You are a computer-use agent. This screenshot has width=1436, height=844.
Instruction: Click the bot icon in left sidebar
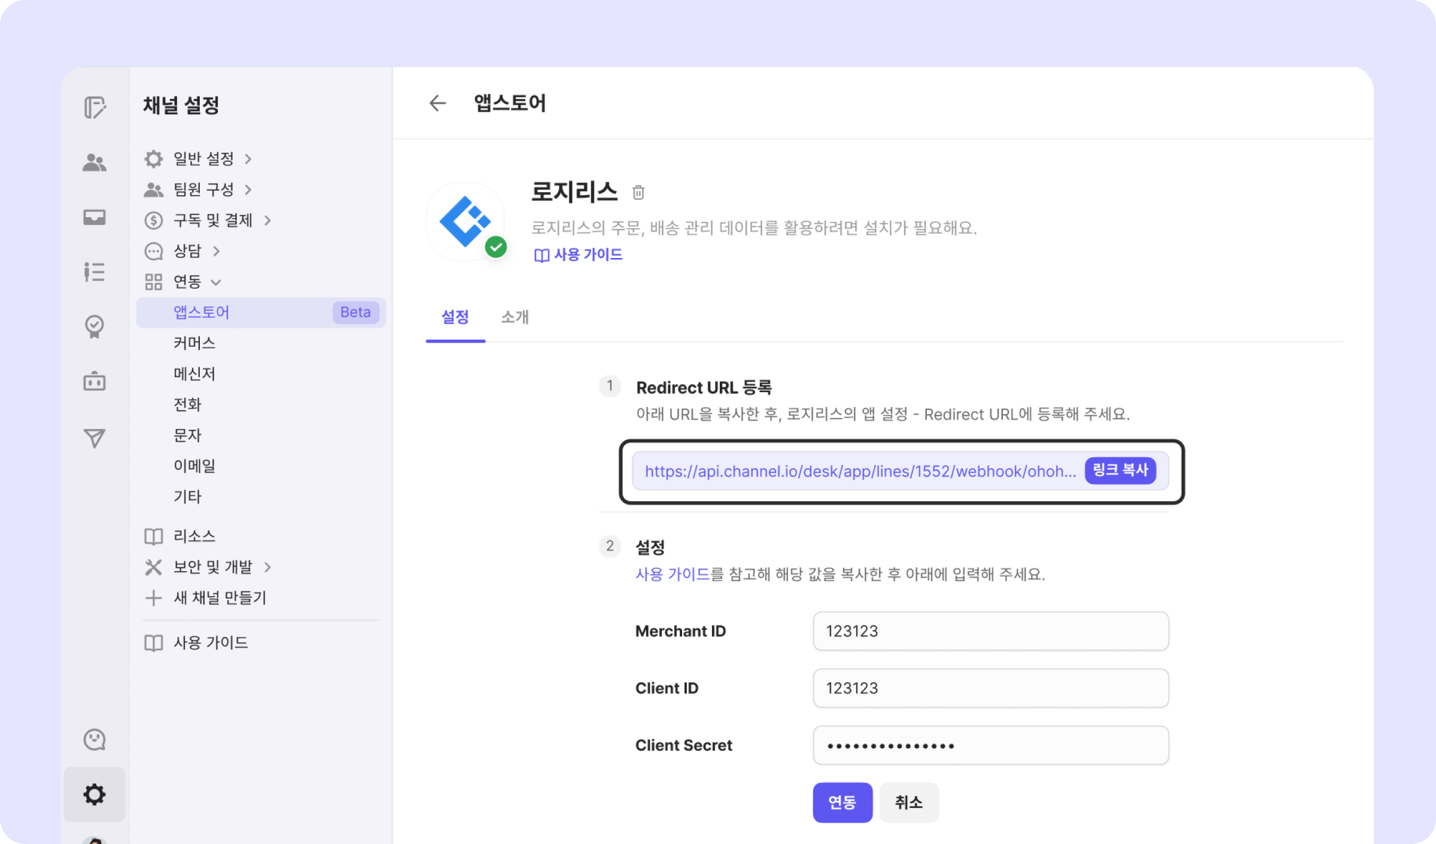pos(95,381)
